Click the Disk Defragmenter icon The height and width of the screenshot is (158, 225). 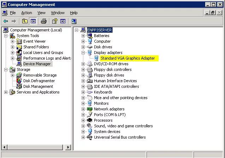[x=19, y=81]
